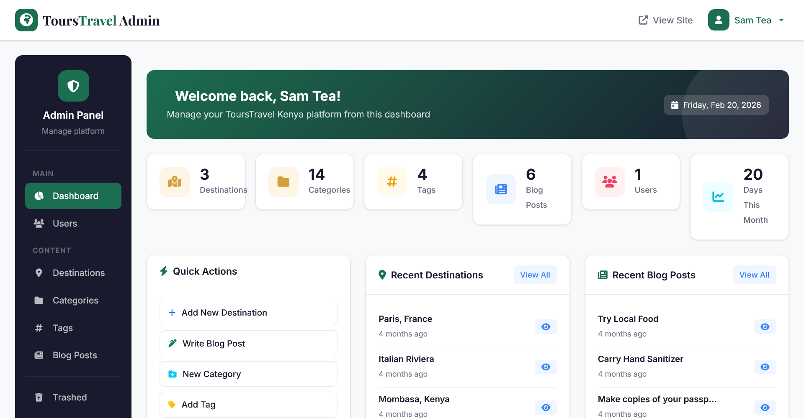The height and width of the screenshot is (418, 804).
Task: Click the Write Blog Post button
Action: (x=248, y=343)
